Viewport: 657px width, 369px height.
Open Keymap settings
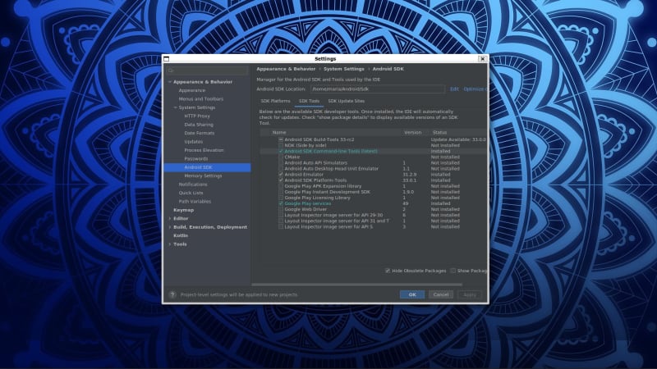click(x=183, y=210)
